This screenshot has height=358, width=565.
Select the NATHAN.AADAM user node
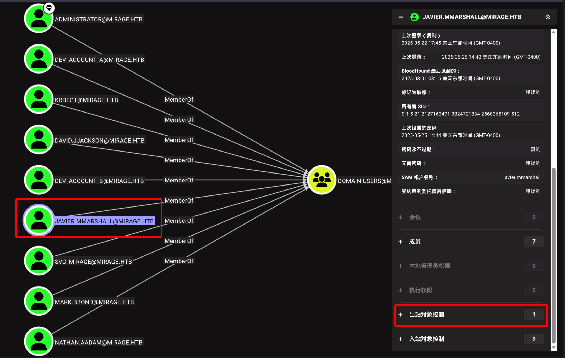pyautogui.click(x=39, y=342)
